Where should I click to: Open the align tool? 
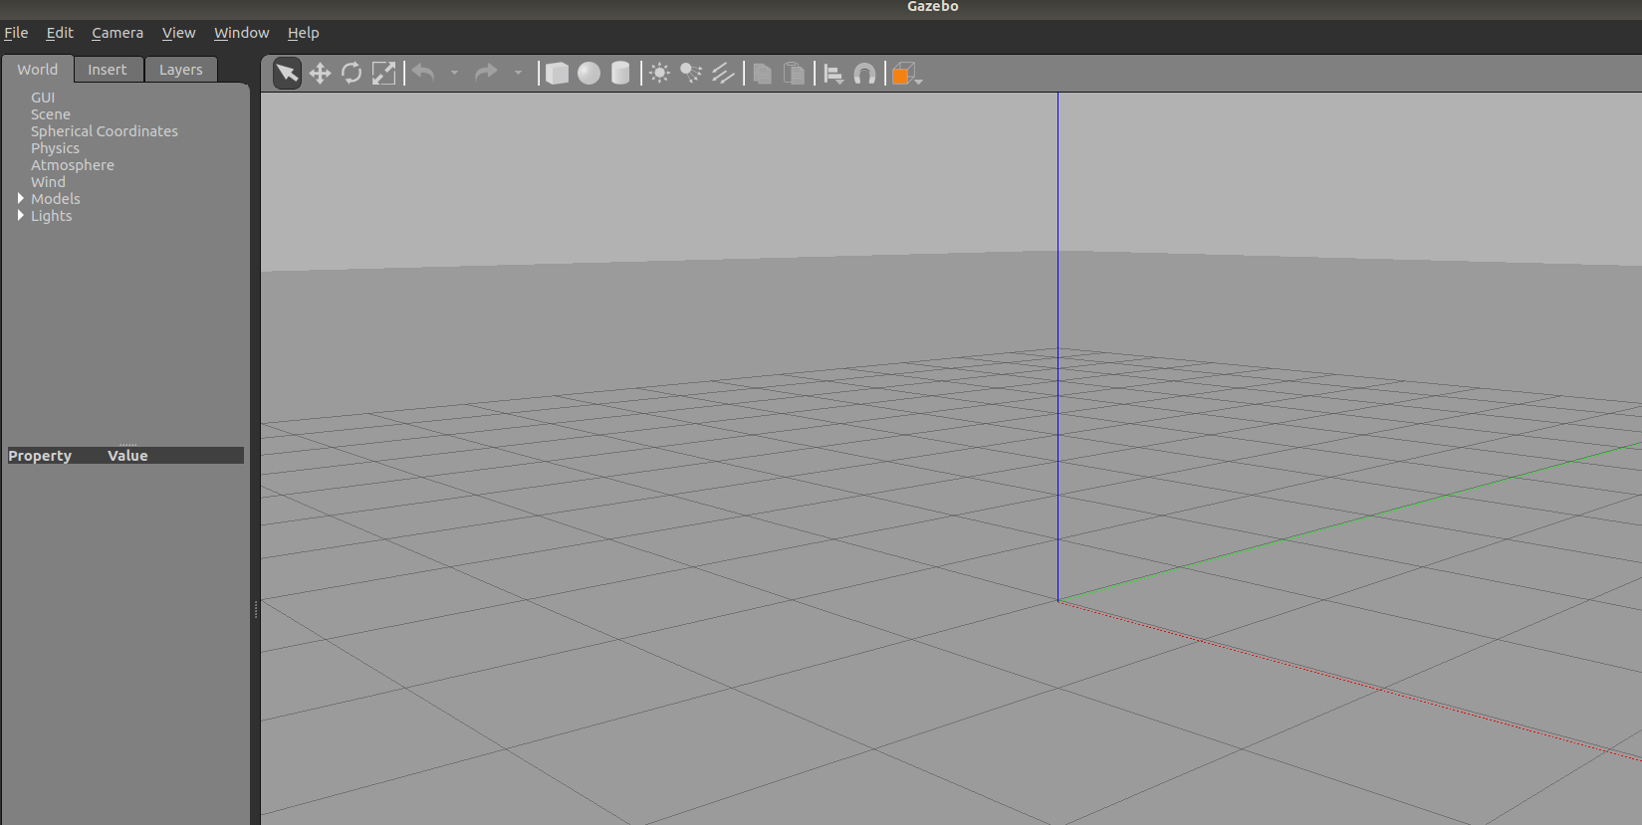[x=833, y=74]
